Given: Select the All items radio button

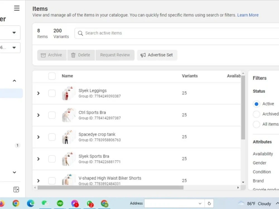Looking at the screenshot, I should click(x=256, y=124).
